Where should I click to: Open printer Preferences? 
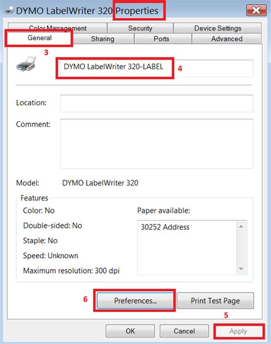(x=135, y=300)
